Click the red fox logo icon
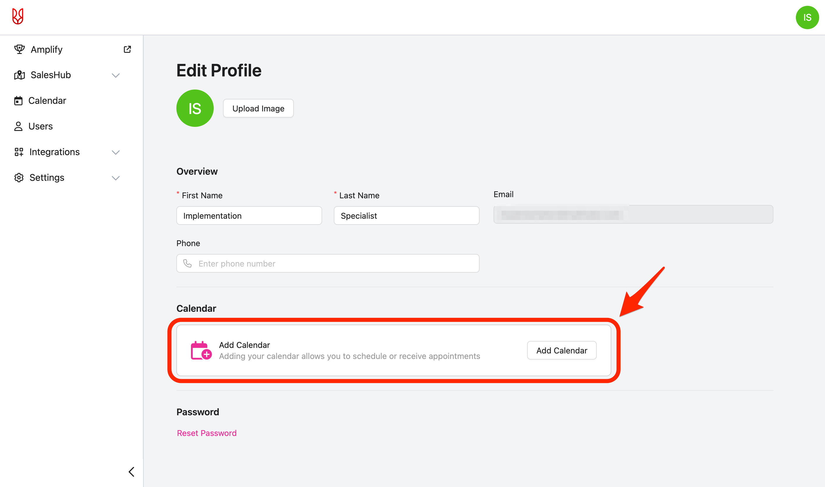This screenshot has height=487, width=825. coord(18,16)
